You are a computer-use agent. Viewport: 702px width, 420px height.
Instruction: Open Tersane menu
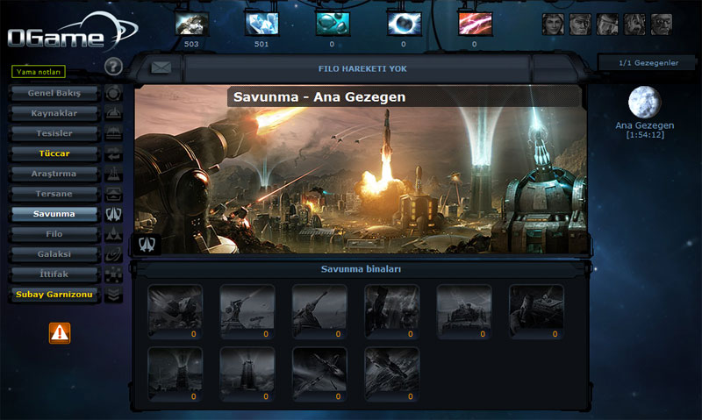click(x=54, y=194)
